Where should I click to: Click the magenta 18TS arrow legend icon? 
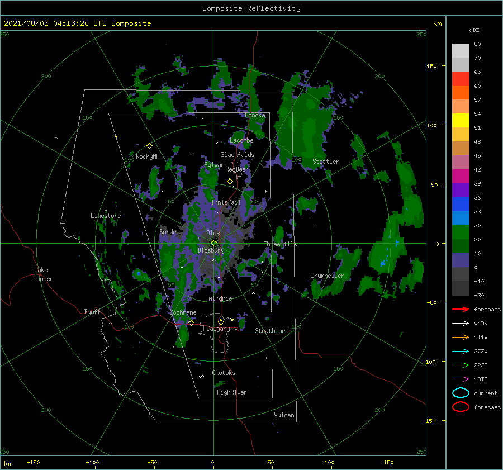pos(461,379)
